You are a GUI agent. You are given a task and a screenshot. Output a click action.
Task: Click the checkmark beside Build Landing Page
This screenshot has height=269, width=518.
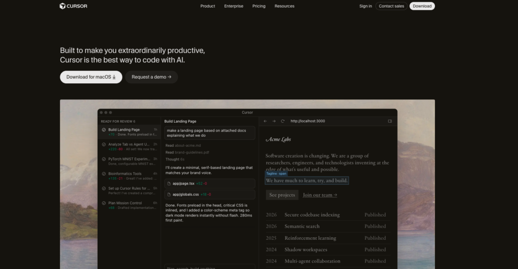click(104, 130)
